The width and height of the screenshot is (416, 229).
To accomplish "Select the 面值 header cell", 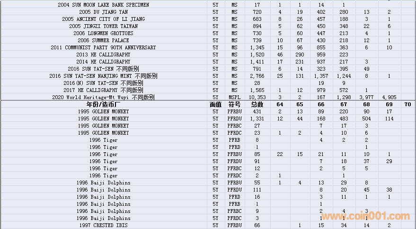I will point(215,104).
